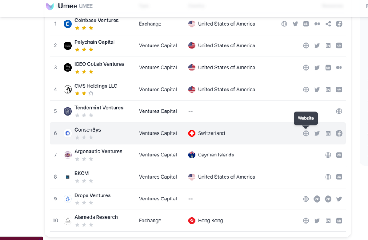Visit the Tendermint Ventures website icon
This screenshot has width=368, height=240.
point(339,111)
